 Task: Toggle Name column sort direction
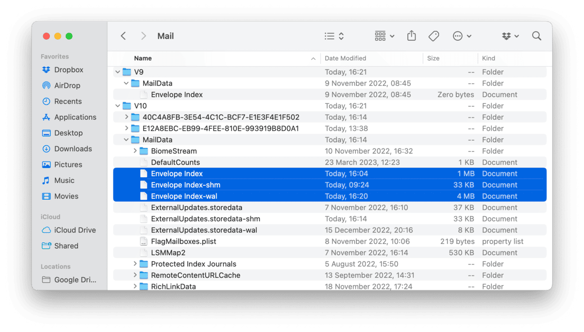[x=143, y=58]
